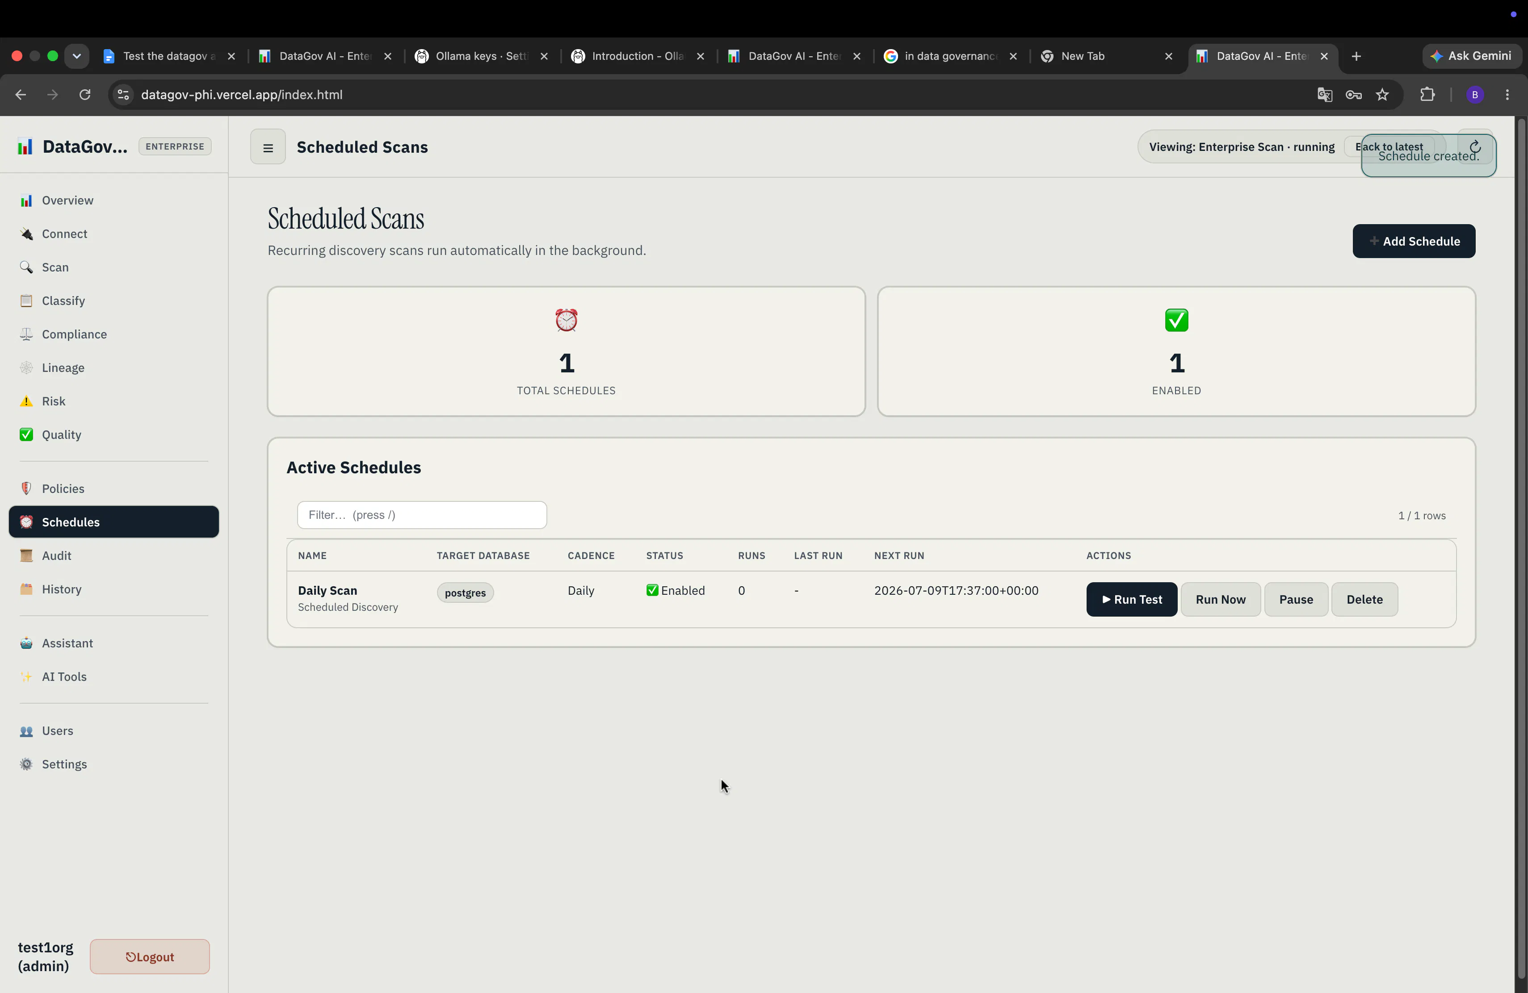This screenshot has height=993, width=1528.
Task: Close the Ollama keys tab
Action: coord(544,56)
